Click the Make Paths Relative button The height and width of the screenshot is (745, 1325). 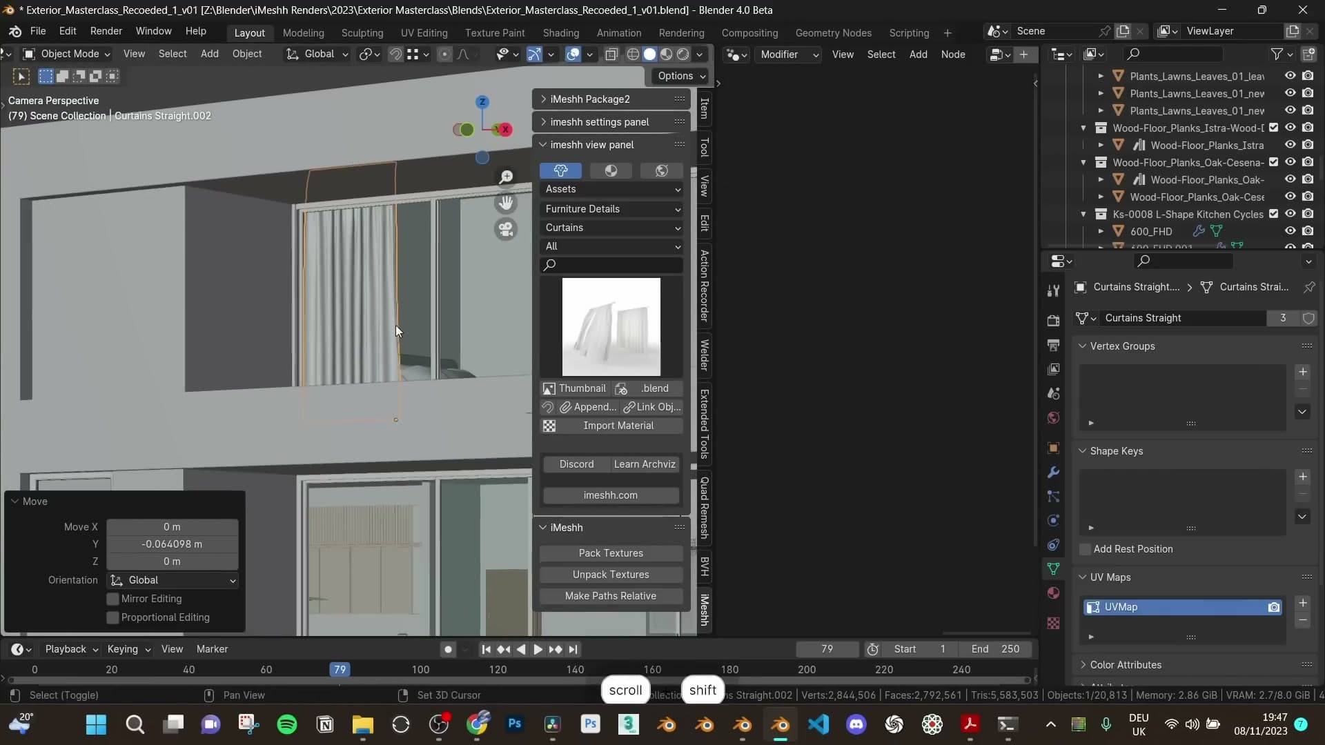(x=611, y=596)
